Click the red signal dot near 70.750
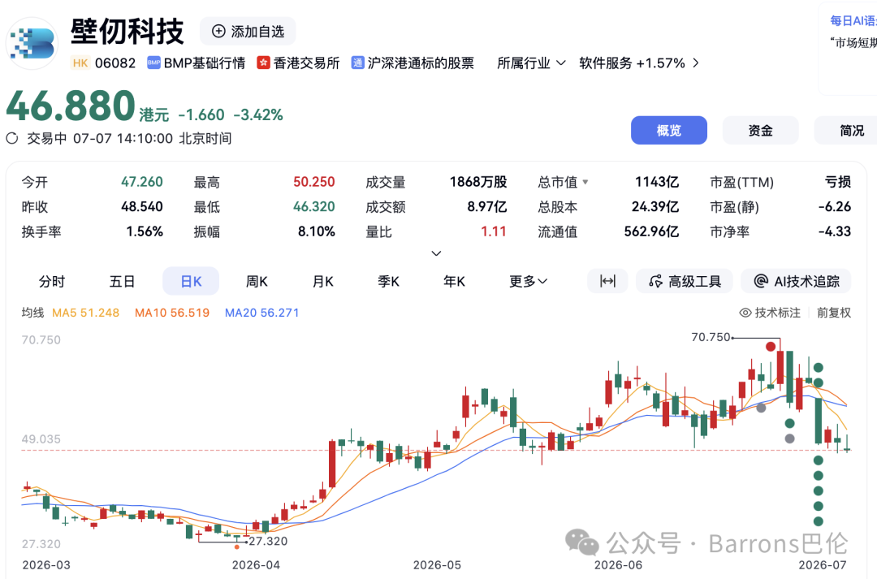 771,347
